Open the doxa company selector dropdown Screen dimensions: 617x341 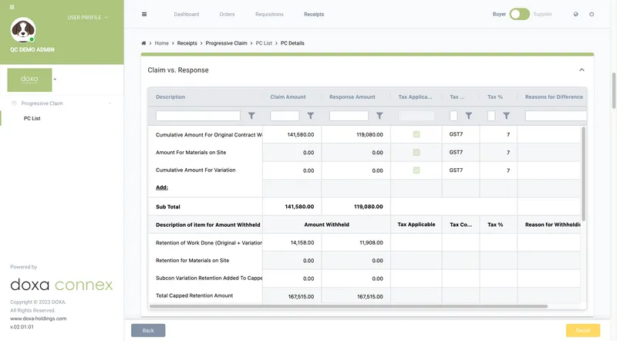pos(55,79)
